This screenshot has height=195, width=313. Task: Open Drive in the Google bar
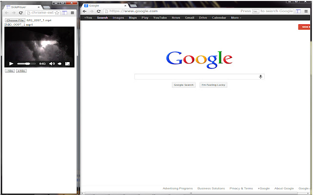tap(203, 18)
